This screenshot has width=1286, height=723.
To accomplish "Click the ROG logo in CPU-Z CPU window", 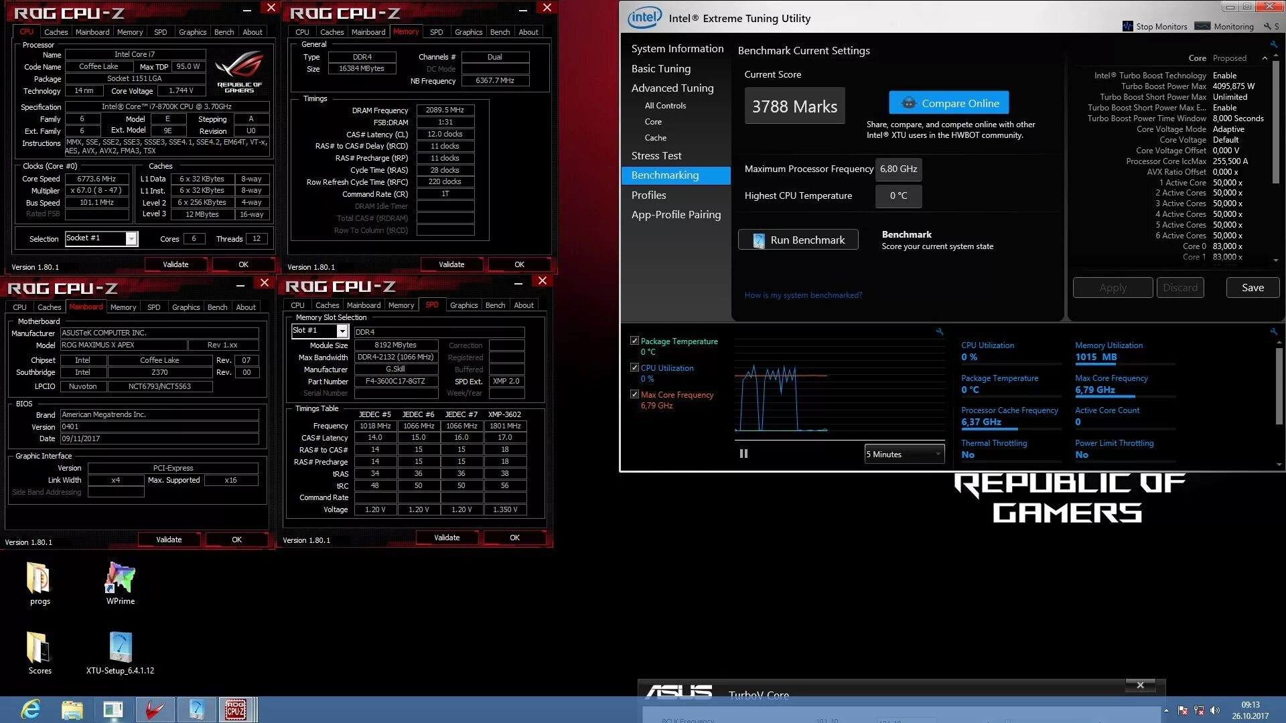I will coord(239,71).
